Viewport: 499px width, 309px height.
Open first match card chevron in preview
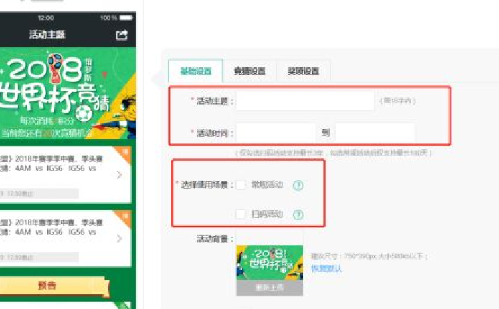pos(119,174)
